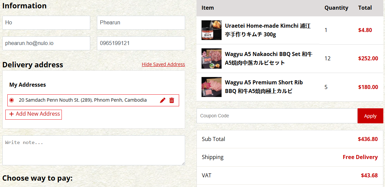Open Wagyu A5 Premium Short Rib image
Screen dimensions: 385x187
[x=212, y=87]
